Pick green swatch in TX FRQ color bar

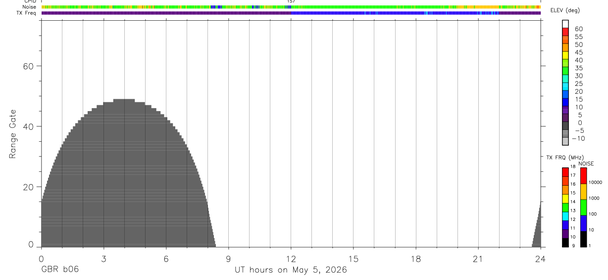pyautogui.click(x=565, y=207)
